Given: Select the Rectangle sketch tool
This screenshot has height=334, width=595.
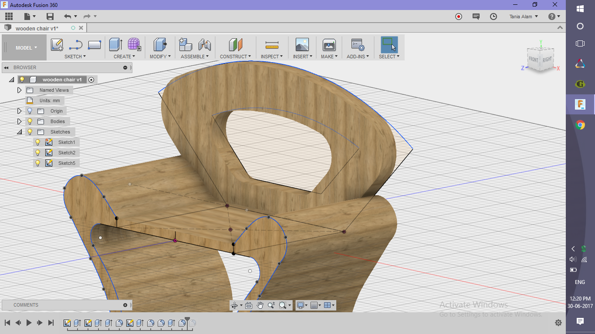Looking at the screenshot, I should pyautogui.click(x=95, y=45).
